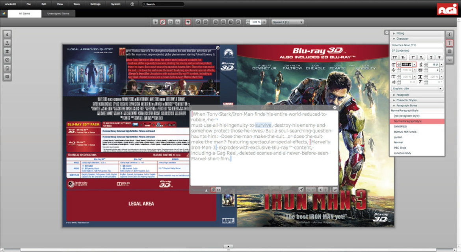This screenshot has height=252, width=461.
Task: Open the layers panel in left sidebar
Action: tap(7, 51)
